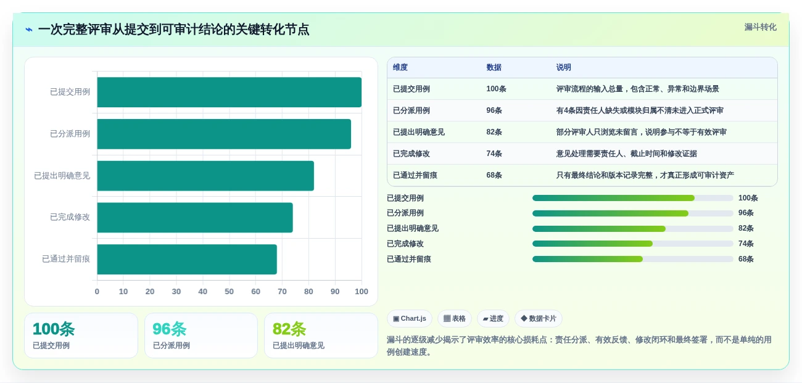The height and width of the screenshot is (383, 802).
Task: Click the 漏斗转化 tag in header
Action: point(760,27)
